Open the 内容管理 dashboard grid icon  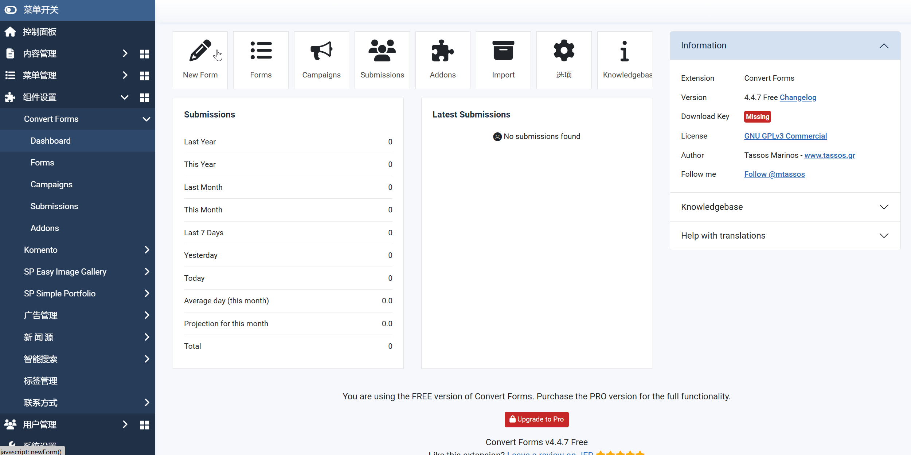click(144, 54)
